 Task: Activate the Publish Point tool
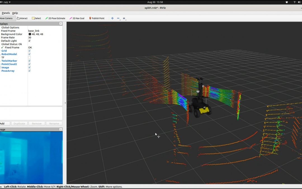click(x=97, y=18)
